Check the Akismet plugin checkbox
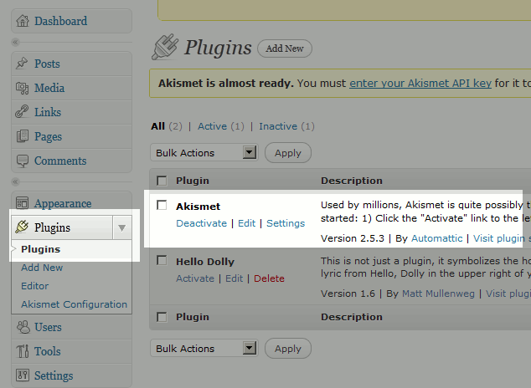 (x=162, y=205)
